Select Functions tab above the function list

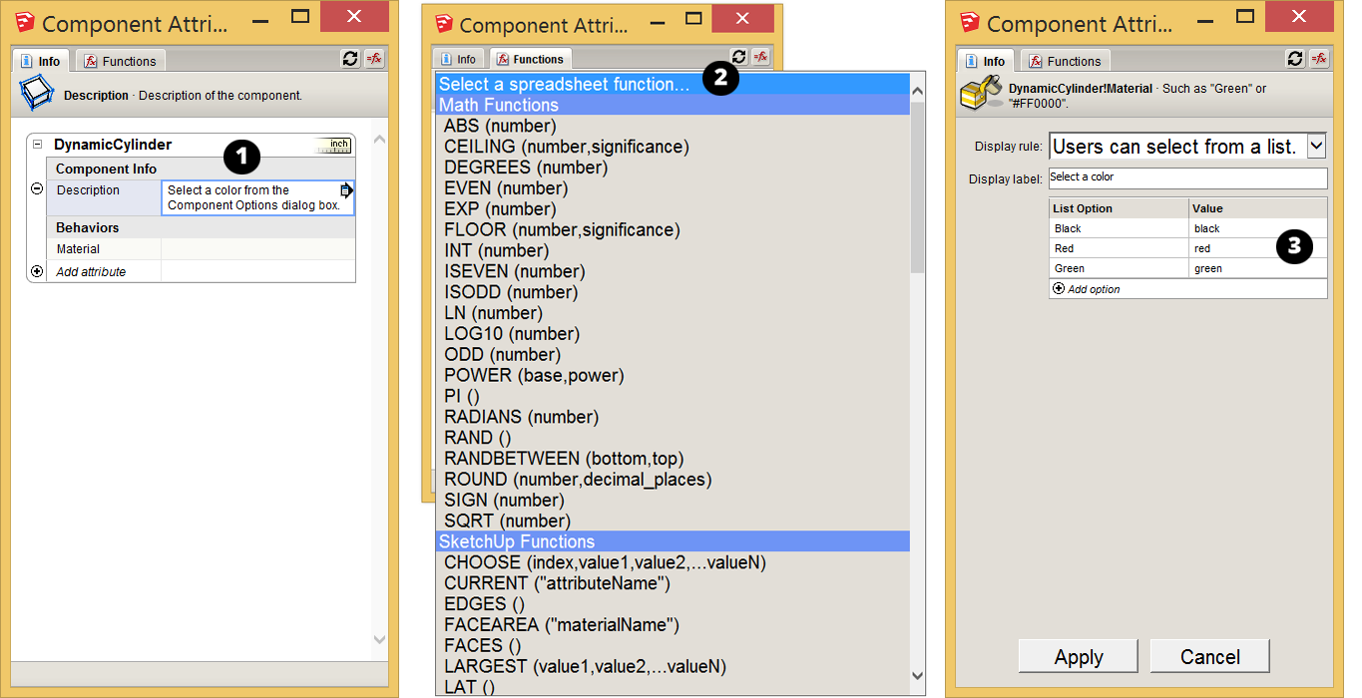pyautogui.click(x=530, y=59)
